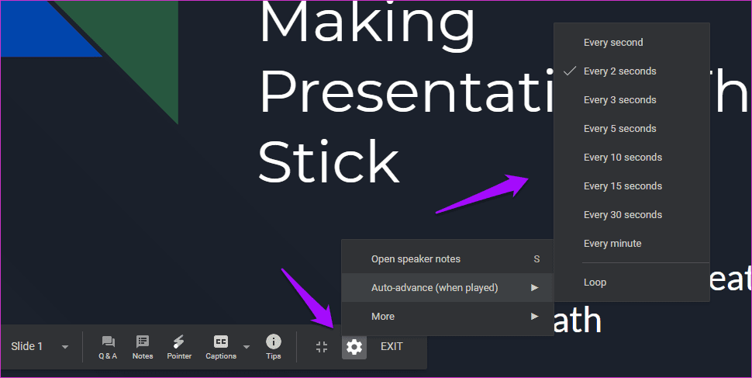752x378 pixels.
Task: Select Every 3 seconds option
Action: pos(632,100)
